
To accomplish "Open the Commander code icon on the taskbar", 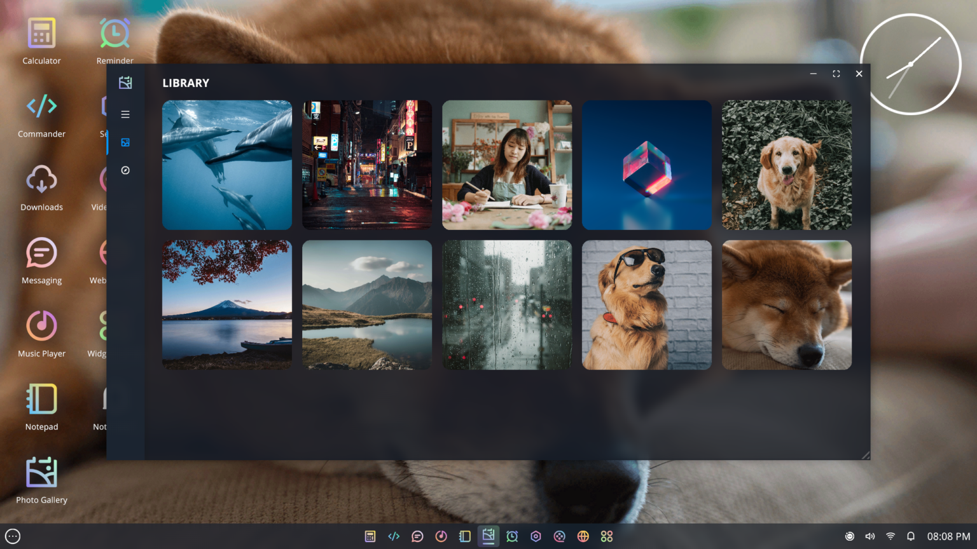I will pyautogui.click(x=394, y=536).
